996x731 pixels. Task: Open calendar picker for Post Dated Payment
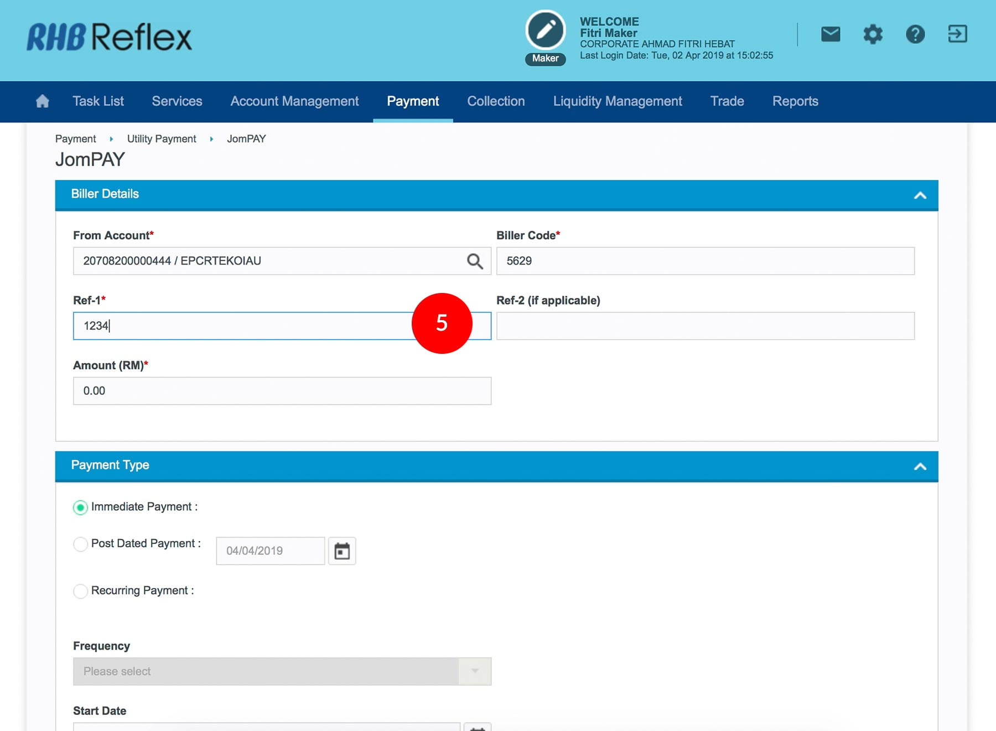(342, 551)
